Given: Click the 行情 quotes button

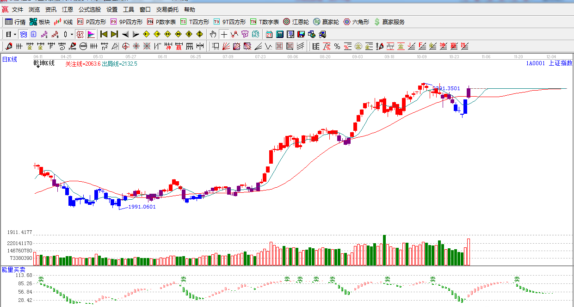Looking at the screenshot, I should 15,22.
